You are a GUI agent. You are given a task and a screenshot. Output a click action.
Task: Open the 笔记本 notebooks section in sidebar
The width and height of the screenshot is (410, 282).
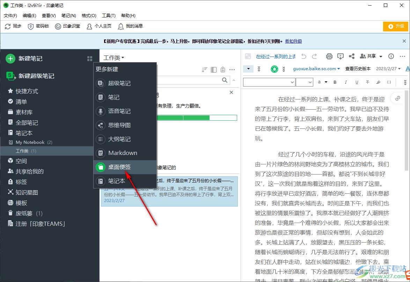tap(20, 133)
